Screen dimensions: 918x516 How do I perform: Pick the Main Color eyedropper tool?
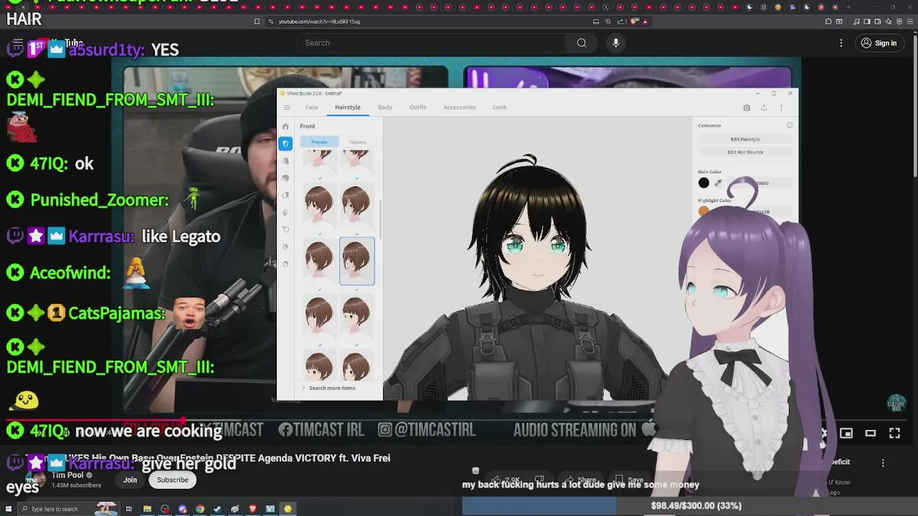(x=718, y=183)
